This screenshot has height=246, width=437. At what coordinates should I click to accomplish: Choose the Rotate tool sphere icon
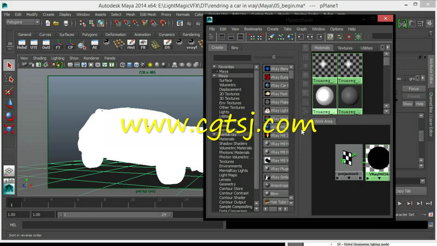point(9,116)
